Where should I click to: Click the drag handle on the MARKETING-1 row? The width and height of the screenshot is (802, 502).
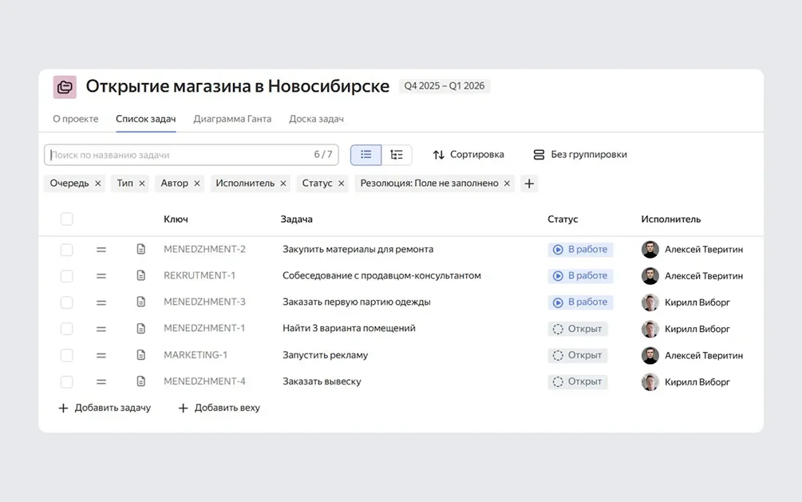click(x=101, y=355)
